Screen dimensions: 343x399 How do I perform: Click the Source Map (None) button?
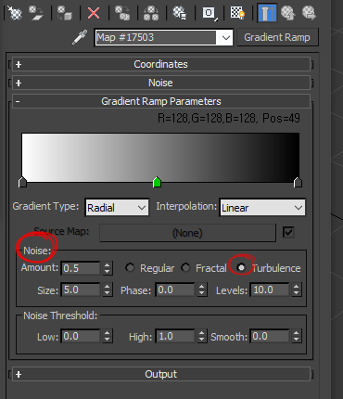pyautogui.click(x=187, y=233)
